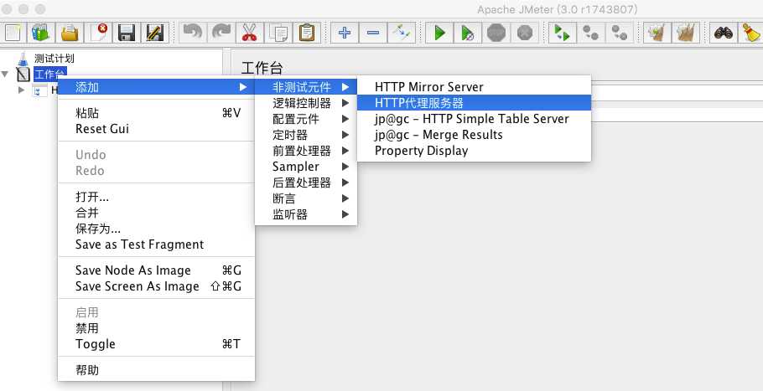Open Search with binoculars icon
The image size is (763, 391).
pos(723,33)
